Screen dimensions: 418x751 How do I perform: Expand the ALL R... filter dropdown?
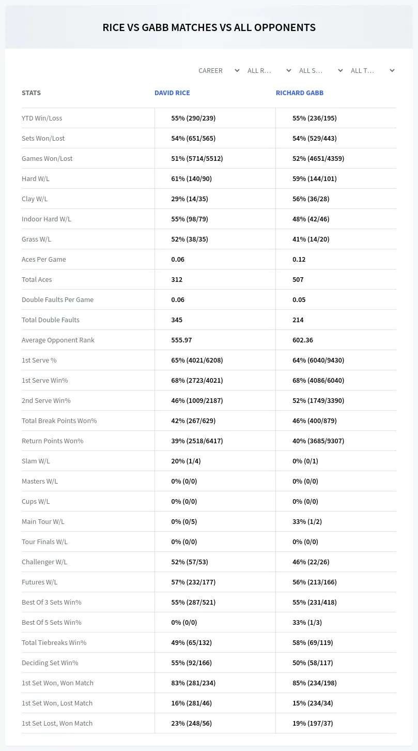point(270,70)
